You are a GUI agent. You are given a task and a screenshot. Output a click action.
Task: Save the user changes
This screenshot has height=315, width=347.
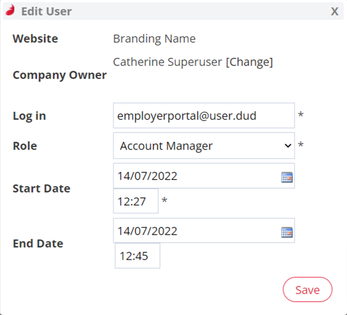point(308,289)
